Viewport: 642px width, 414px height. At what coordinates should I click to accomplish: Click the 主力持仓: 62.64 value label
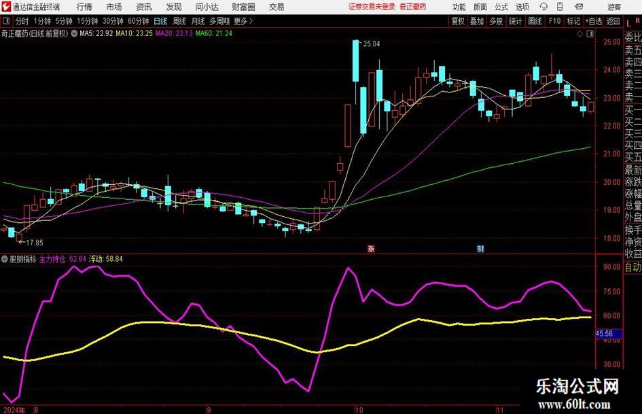[63, 259]
